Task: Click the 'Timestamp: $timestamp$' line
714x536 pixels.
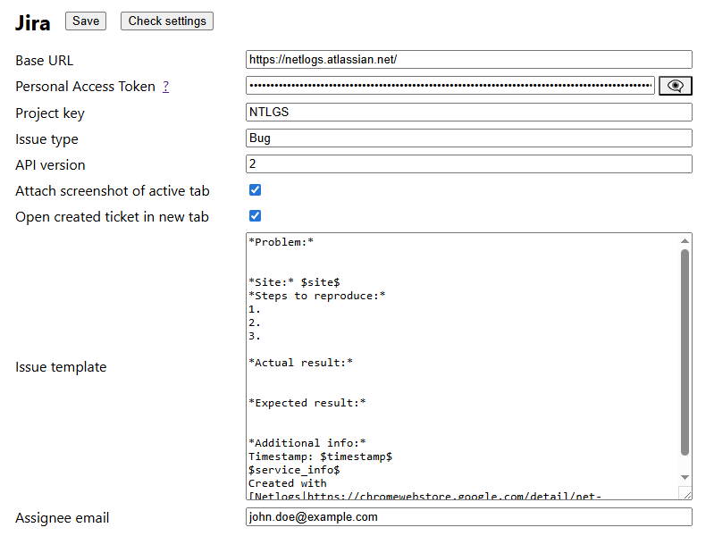Action: coord(320,456)
